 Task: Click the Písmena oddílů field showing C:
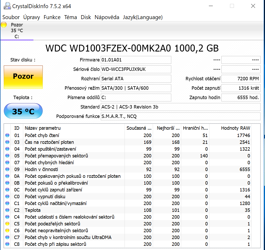[136, 98]
